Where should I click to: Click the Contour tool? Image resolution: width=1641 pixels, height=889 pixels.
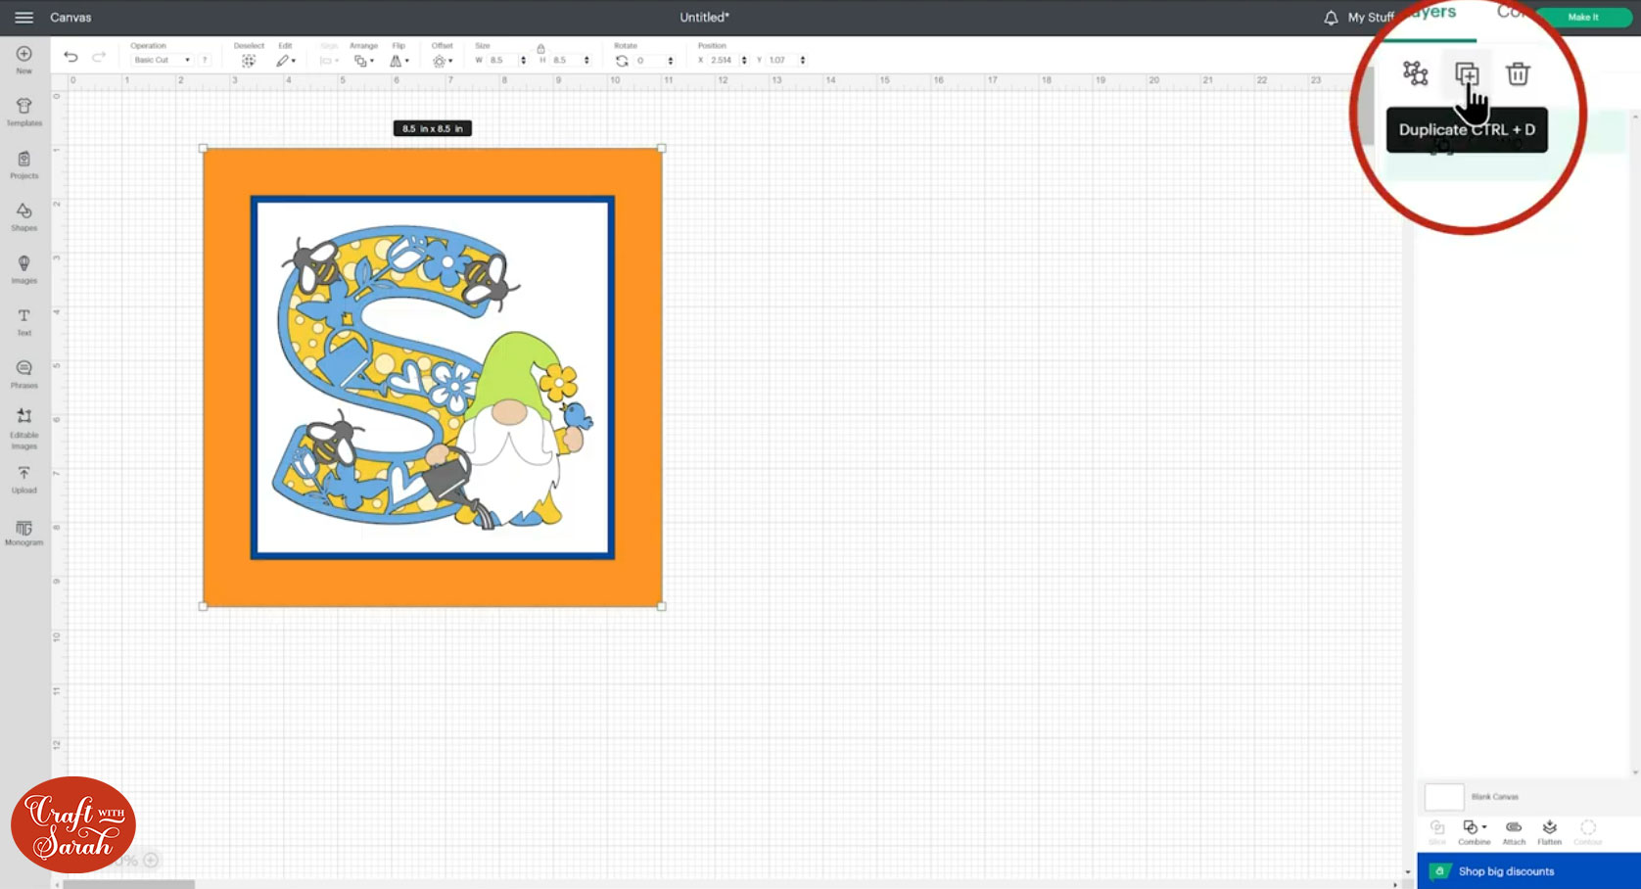[x=1588, y=832]
